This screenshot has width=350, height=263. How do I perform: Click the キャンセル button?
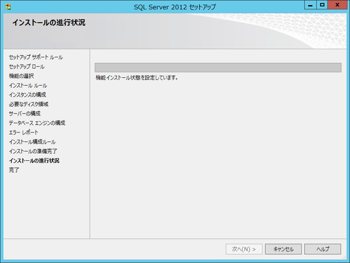pos(283,249)
